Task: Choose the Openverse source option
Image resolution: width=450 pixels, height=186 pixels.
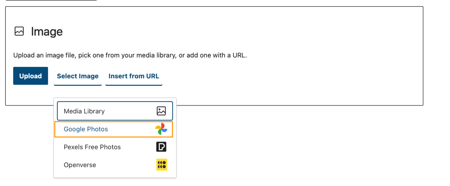Action: 80,165
